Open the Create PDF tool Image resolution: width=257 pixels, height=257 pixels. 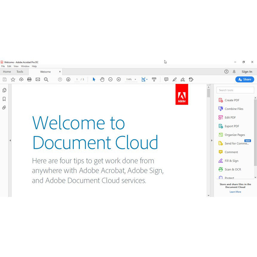point(229,100)
